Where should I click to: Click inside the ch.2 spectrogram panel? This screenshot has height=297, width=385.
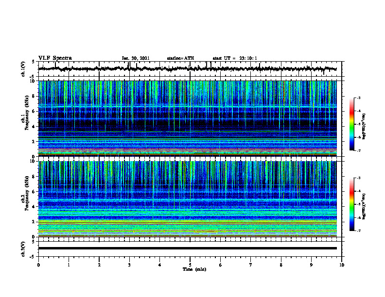click(x=187, y=199)
